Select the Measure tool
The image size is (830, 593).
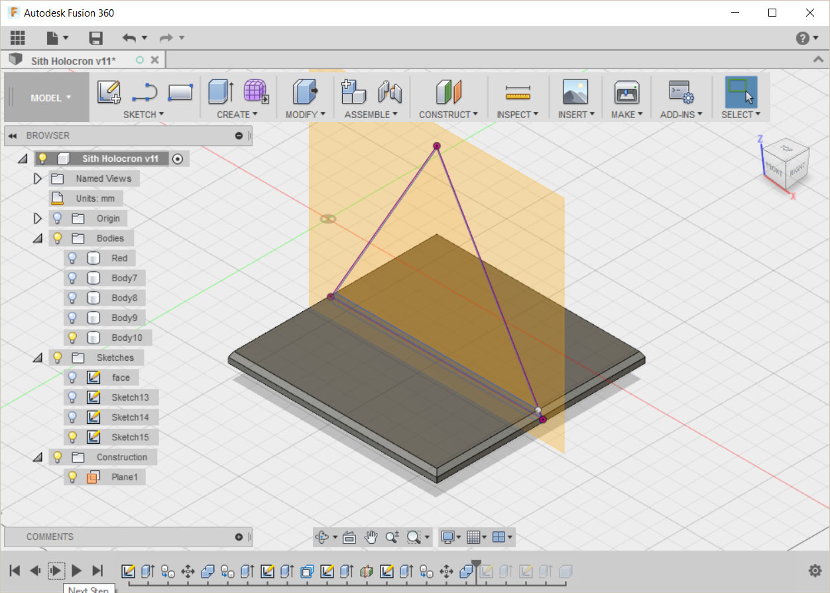click(518, 92)
